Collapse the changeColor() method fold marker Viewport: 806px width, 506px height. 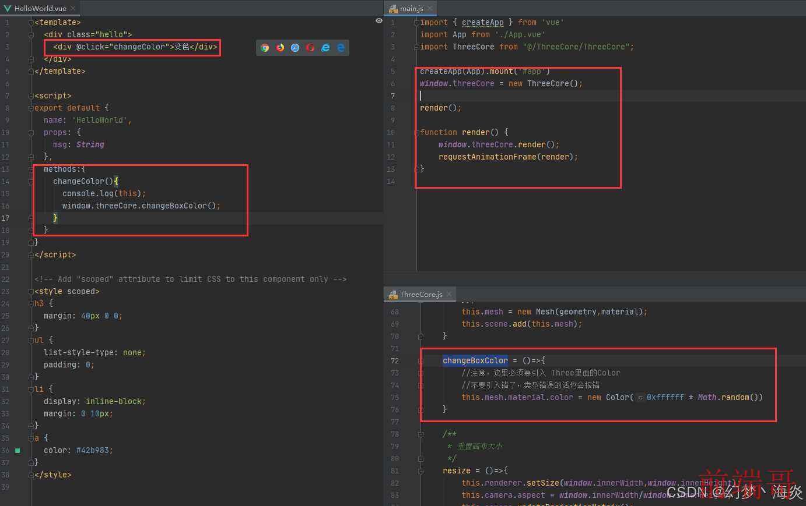31,181
